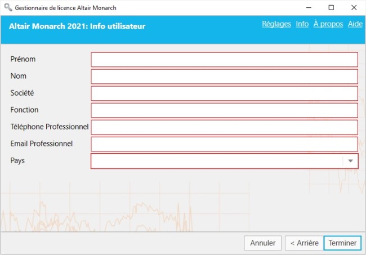Image resolution: width=366 pixels, height=255 pixels.
Task: Open the Info link in header
Action: point(302,24)
